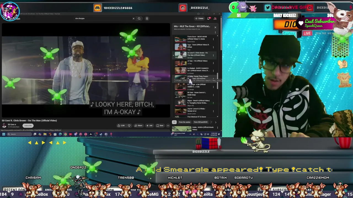Open the Instagram icon in stream overlay
353x198 pixels.
tap(183, 8)
